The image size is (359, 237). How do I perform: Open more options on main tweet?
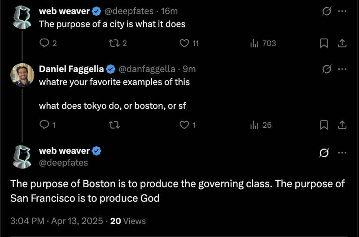342,152
